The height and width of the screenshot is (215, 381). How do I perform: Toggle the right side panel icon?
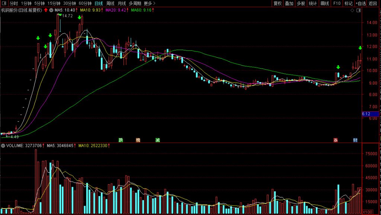(359, 10)
